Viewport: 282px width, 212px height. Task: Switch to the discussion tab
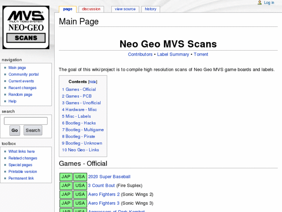[x=91, y=9]
